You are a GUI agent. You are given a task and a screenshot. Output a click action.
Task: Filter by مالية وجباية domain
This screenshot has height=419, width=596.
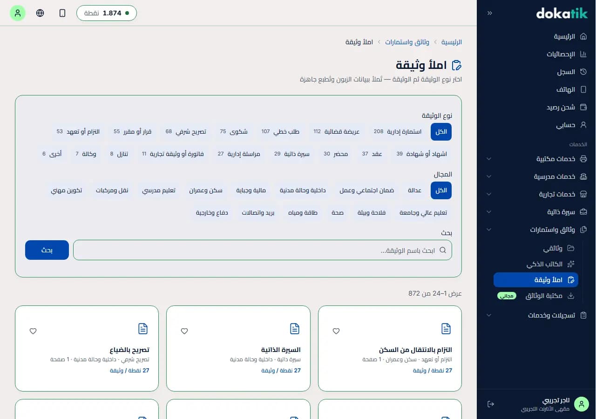[251, 190]
